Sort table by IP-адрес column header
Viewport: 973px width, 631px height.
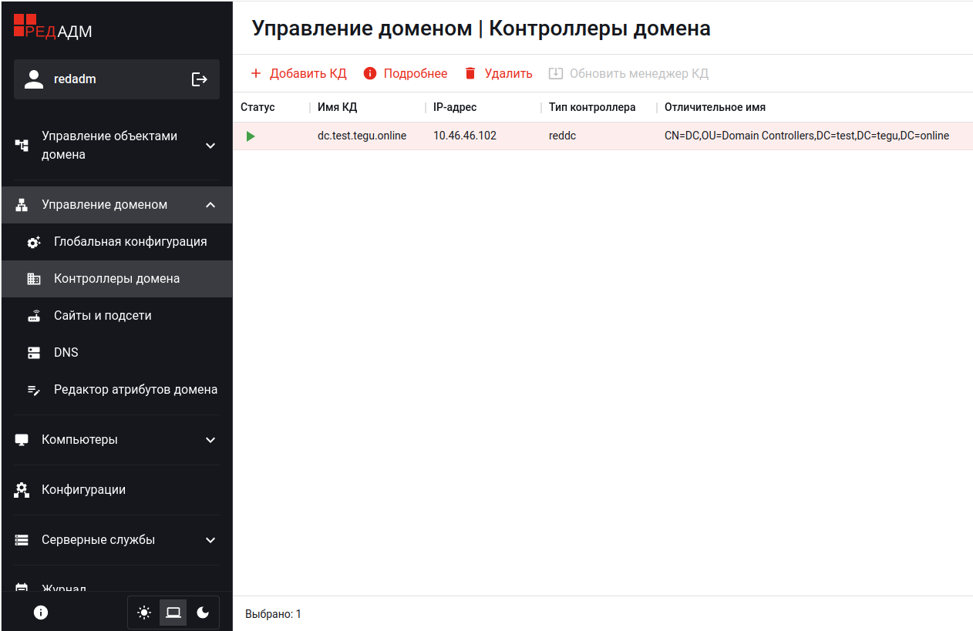click(455, 108)
